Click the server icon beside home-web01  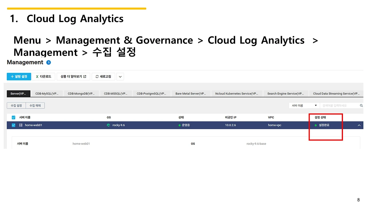point(21,125)
